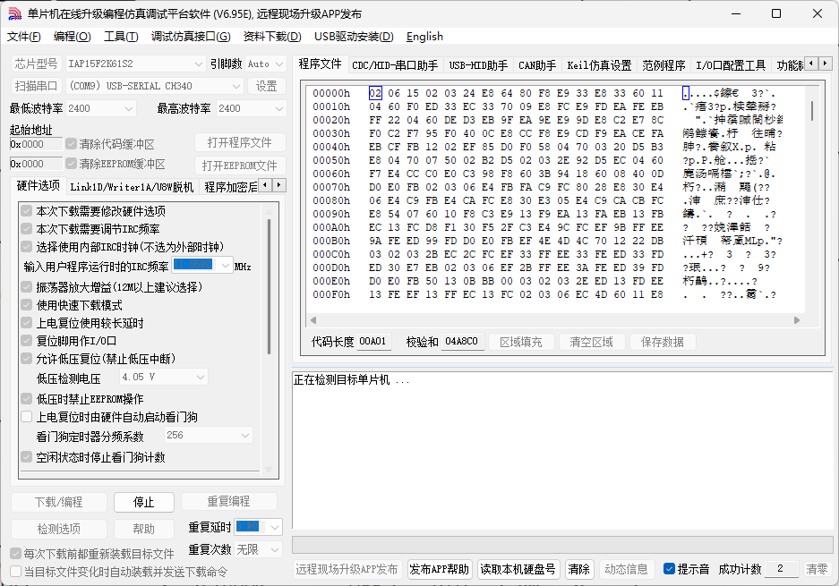Viewport: 839px width, 586px height.
Task: Toggle 清除代码缓冲区 checkbox
Action: pyautogui.click(x=71, y=144)
